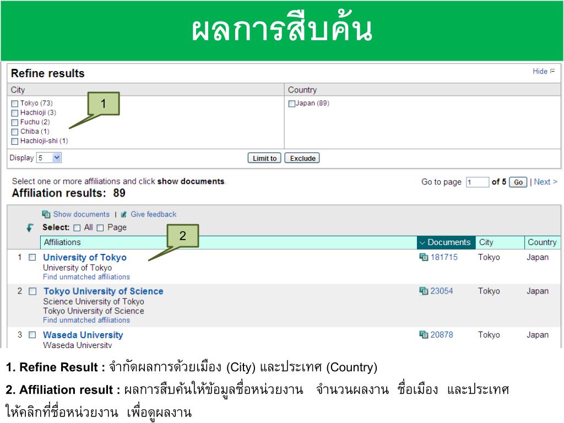This screenshot has height=423, width=564.
Task: Click the Show documents icon
Action: 46,214
